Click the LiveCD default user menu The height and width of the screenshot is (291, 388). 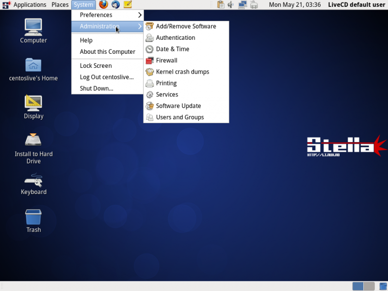click(356, 4)
